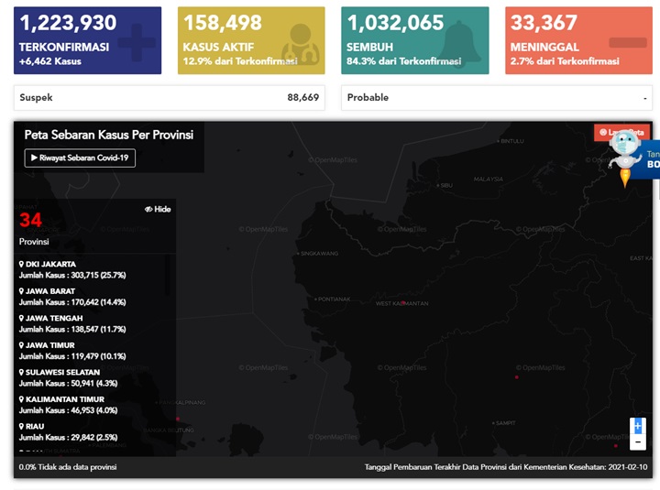The height and width of the screenshot is (490, 660).
Task: Zoom out the map with minus button
Action: pyautogui.click(x=638, y=442)
